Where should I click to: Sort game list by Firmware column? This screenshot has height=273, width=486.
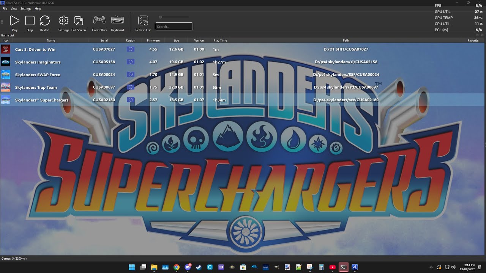pyautogui.click(x=153, y=40)
